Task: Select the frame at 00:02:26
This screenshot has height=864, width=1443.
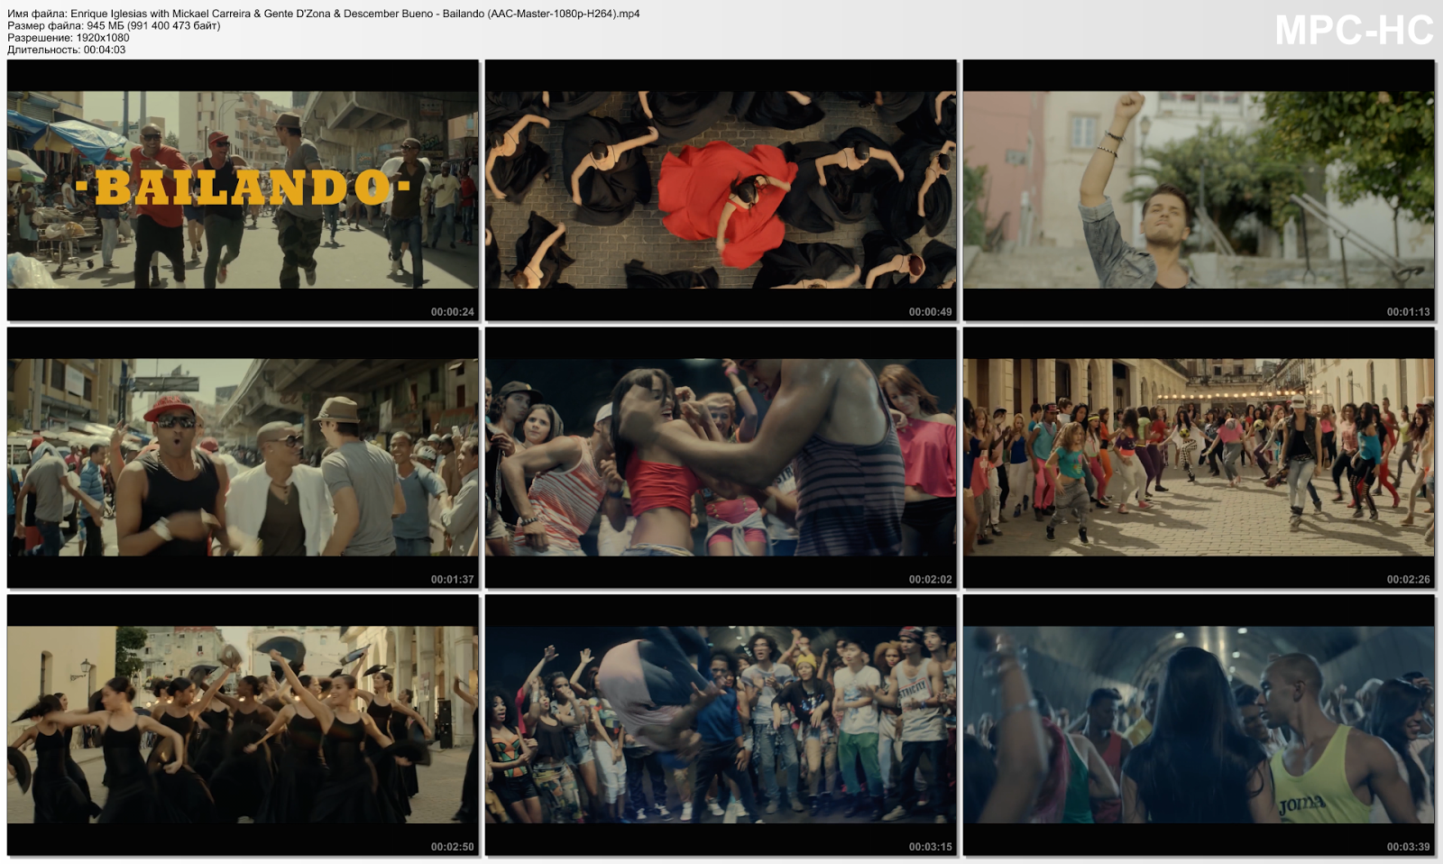Action: (1199, 457)
